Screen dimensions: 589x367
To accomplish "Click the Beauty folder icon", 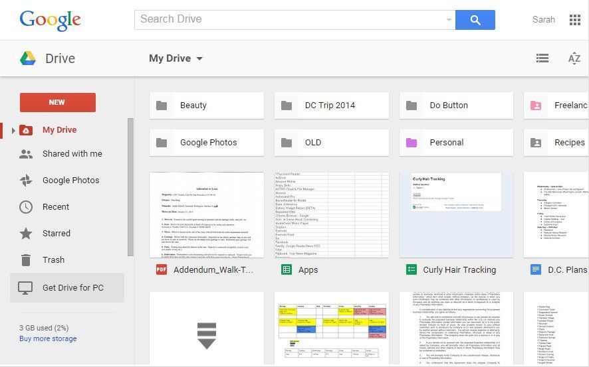I will pyautogui.click(x=162, y=106).
